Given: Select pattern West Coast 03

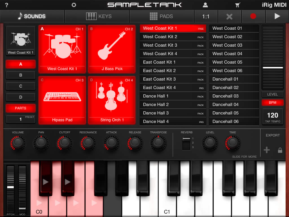Looking at the screenshot, I should [234, 45].
